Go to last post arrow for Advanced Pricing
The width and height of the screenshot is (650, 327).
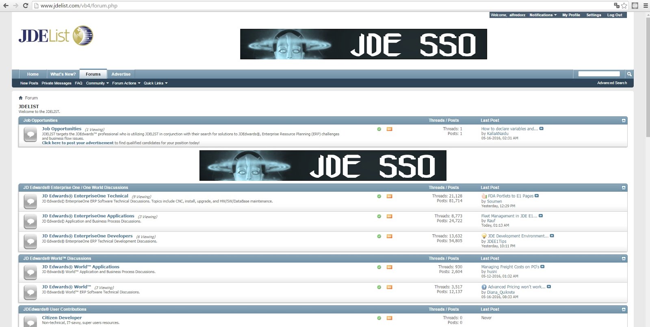click(549, 287)
